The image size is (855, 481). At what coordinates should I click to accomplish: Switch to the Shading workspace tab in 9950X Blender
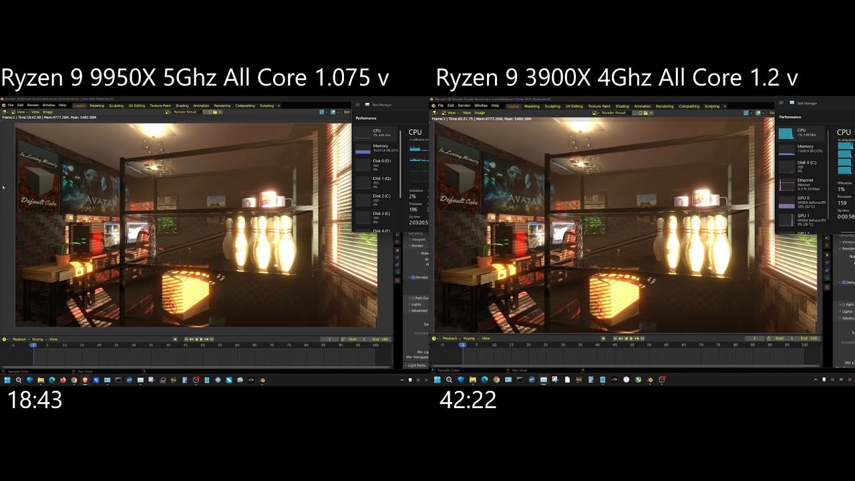[x=182, y=106]
